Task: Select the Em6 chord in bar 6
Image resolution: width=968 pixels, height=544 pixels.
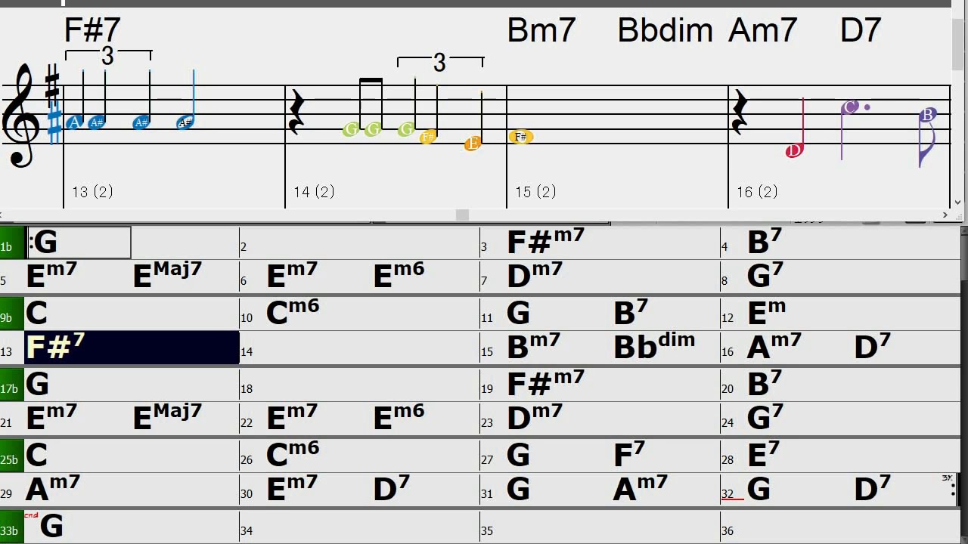Action: pyautogui.click(x=399, y=277)
